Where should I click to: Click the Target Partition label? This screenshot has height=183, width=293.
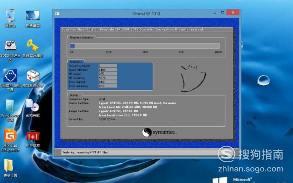click(78, 111)
